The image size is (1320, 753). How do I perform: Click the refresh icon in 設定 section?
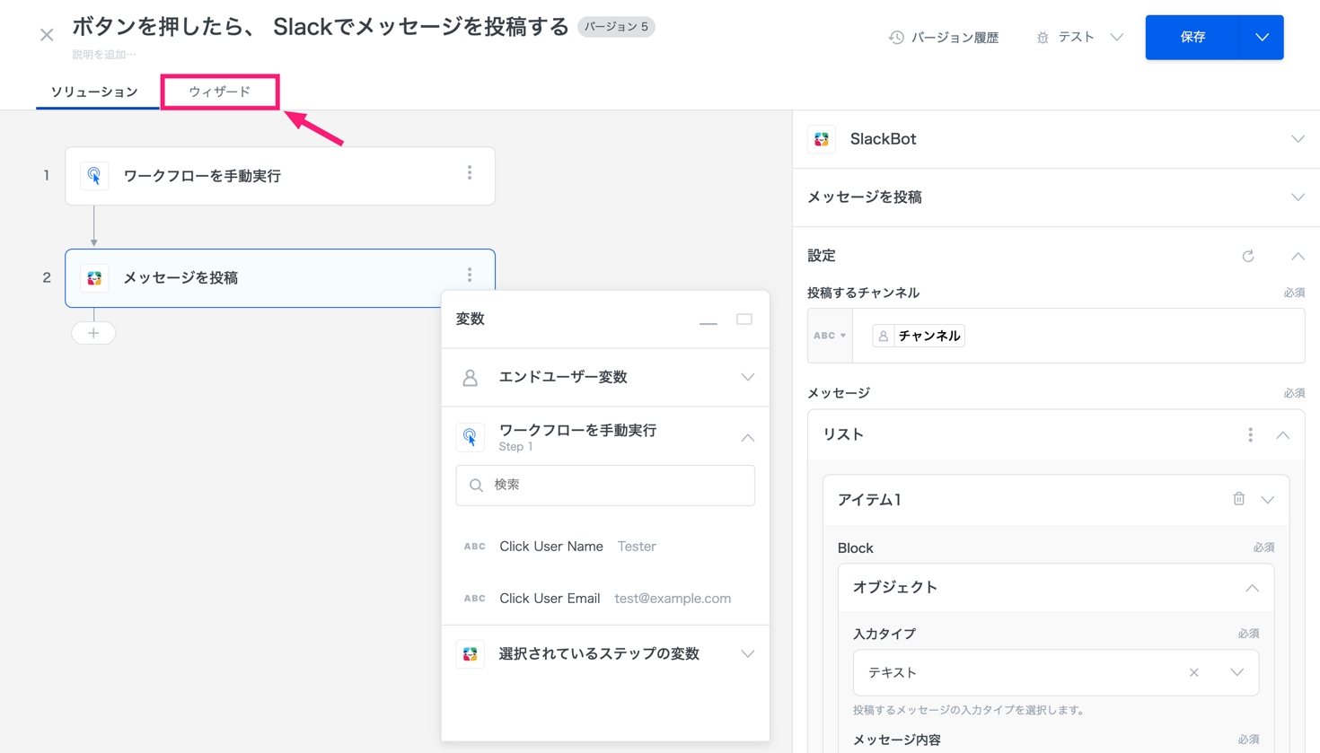tap(1247, 256)
